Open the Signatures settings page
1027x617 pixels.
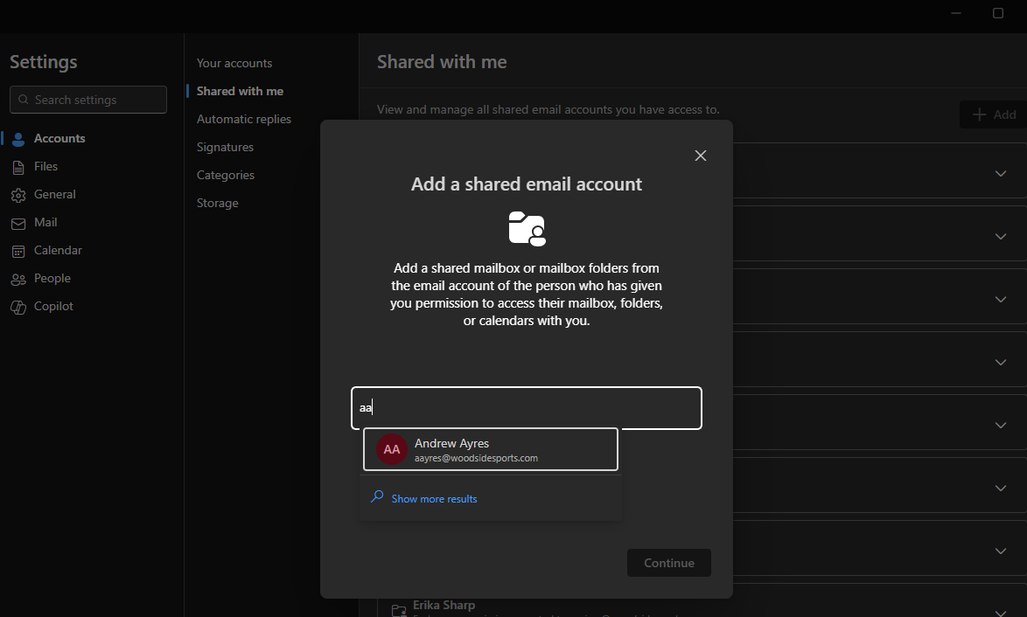tap(225, 147)
